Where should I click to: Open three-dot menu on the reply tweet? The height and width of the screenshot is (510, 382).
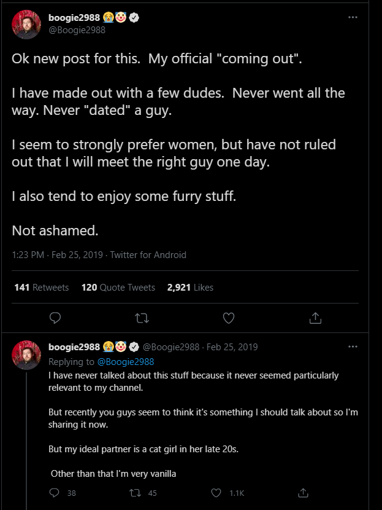(x=352, y=347)
